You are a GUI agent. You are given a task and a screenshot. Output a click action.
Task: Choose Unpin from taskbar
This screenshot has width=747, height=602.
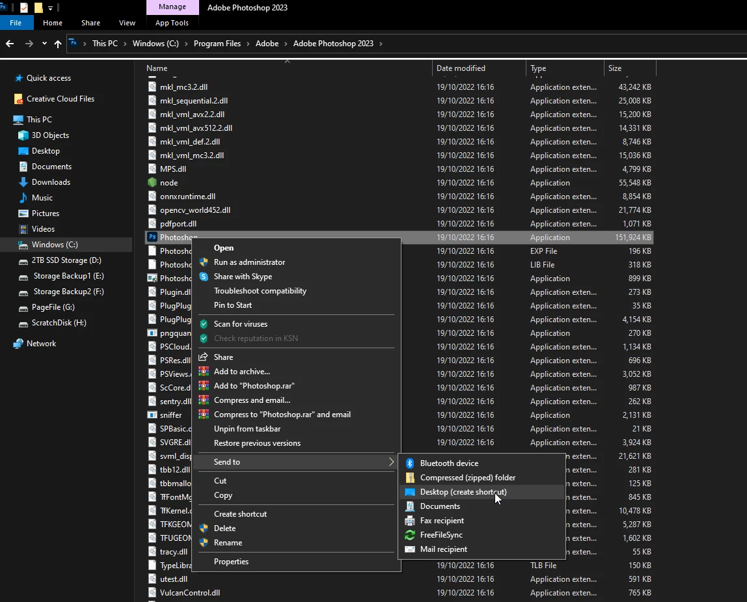click(247, 428)
